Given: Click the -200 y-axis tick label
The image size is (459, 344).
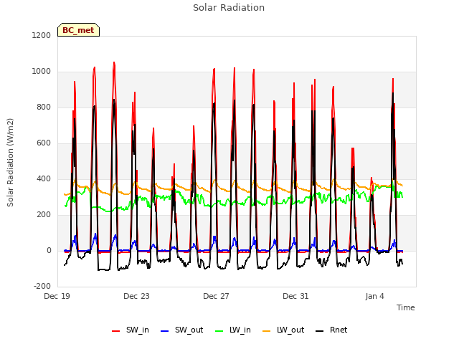Looking at the screenshot, I should click(42, 287).
